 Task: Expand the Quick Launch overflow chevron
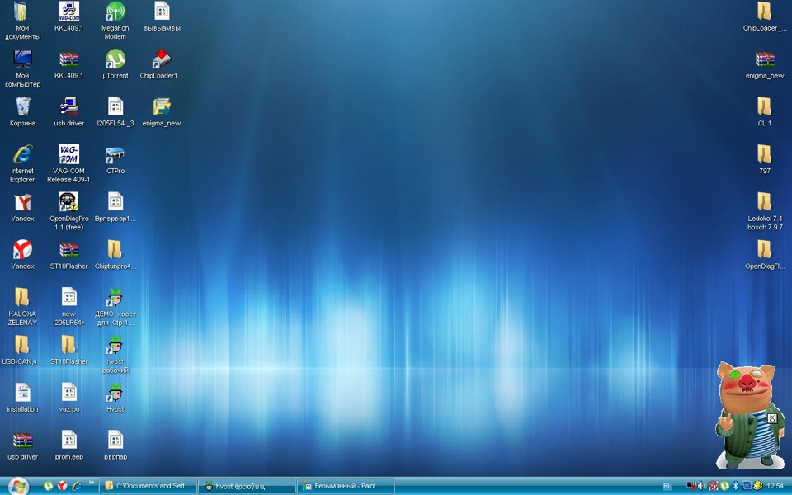(91, 483)
